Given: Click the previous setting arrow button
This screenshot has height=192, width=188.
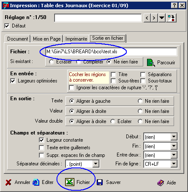Looking at the screenshot, I should point(147,18).
